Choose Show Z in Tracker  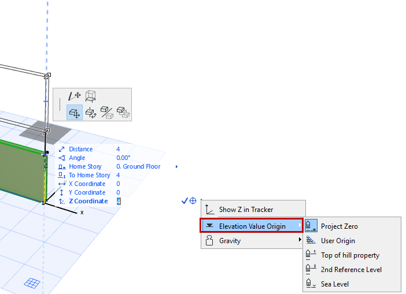[253, 210]
